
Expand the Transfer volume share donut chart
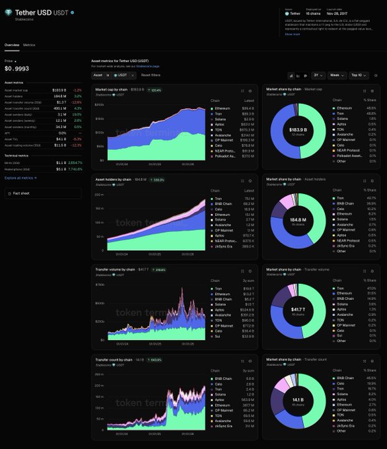coord(365,271)
